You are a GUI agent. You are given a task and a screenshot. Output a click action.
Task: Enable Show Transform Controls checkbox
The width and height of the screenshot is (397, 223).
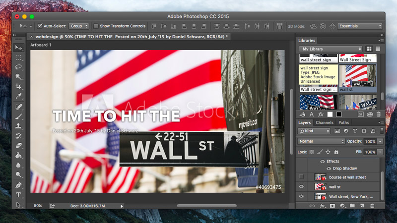coord(96,26)
